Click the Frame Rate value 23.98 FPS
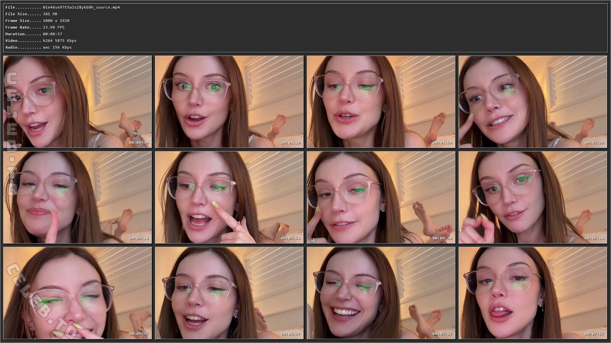 pyautogui.click(x=53, y=27)
